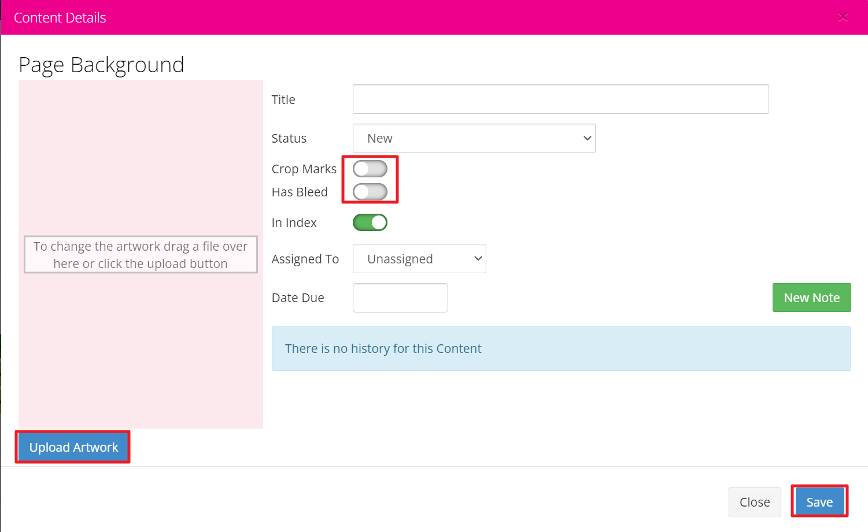This screenshot has width=868, height=532.
Task: Close the Content Details dialog via X icon
Action: (x=843, y=17)
